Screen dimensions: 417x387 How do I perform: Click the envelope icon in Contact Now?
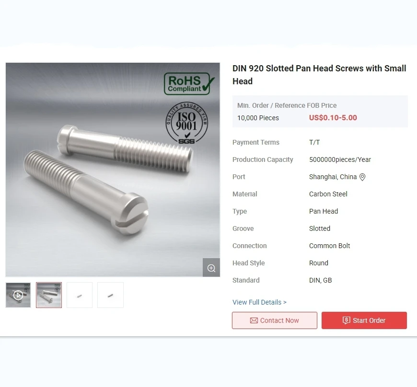coord(254,320)
